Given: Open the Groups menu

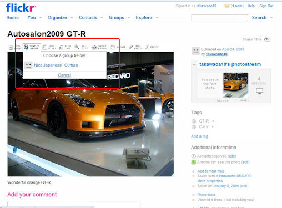Looking at the screenshot, I should [x=116, y=18].
